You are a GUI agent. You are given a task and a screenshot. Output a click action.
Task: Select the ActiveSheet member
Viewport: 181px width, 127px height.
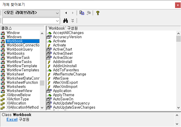[x=63, y=54]
